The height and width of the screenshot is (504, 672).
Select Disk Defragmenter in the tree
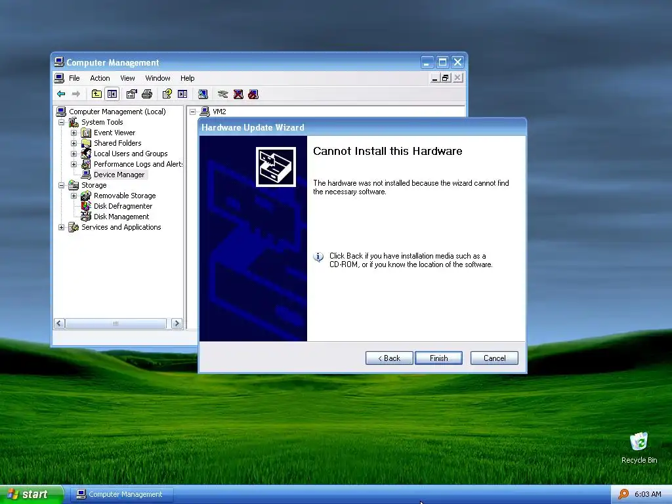[123, 206]
